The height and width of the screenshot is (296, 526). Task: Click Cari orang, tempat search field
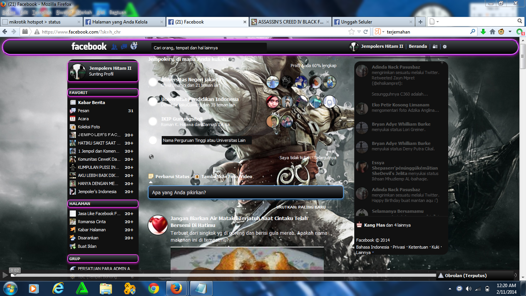209,48
